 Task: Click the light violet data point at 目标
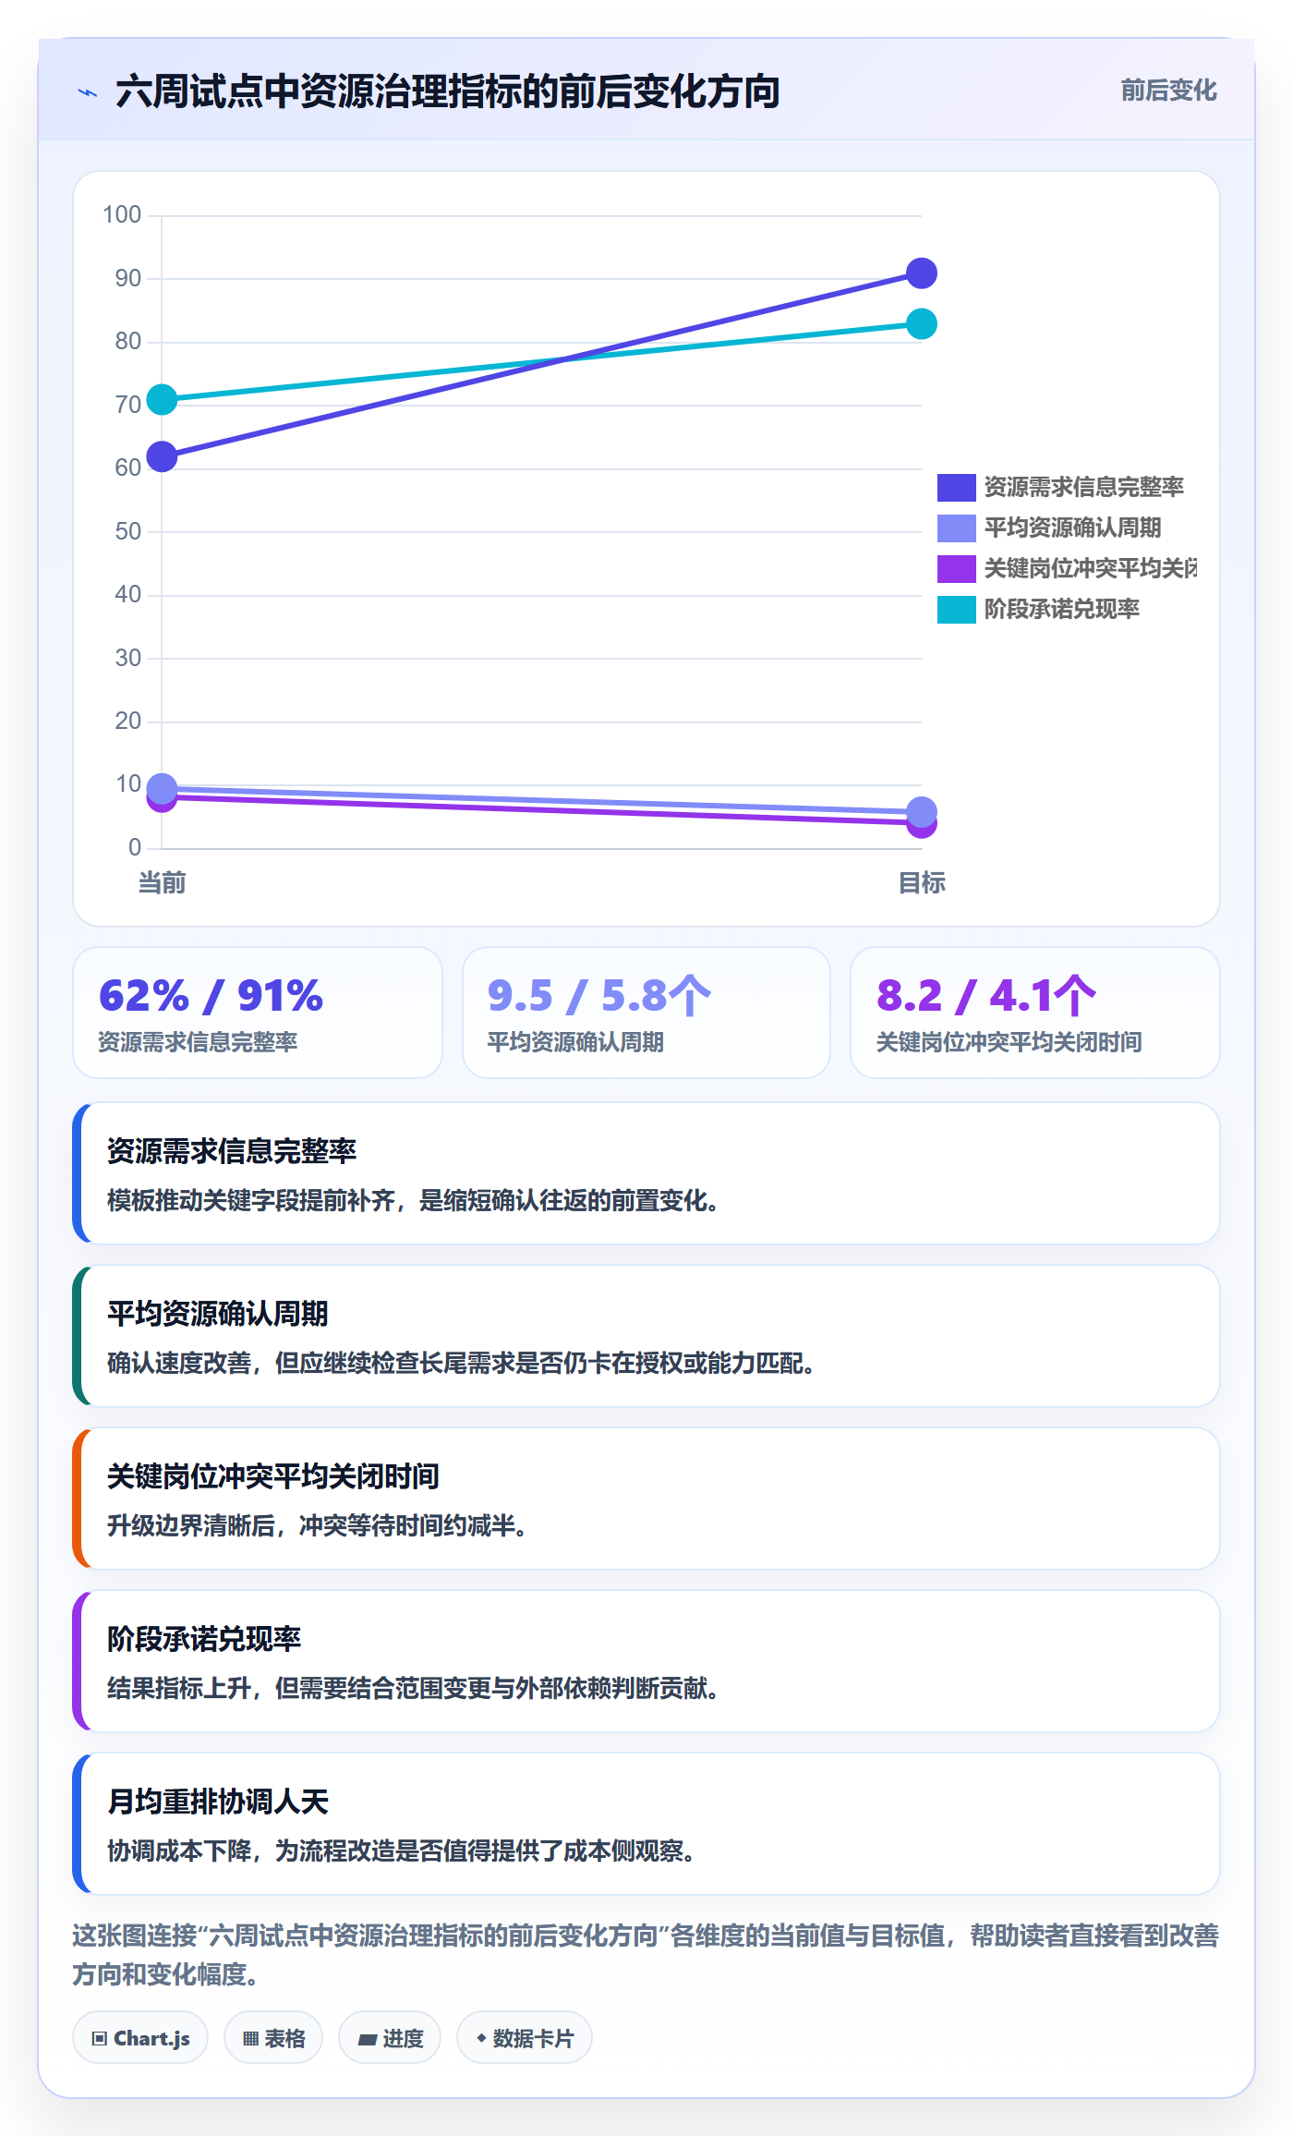point(922,812)
